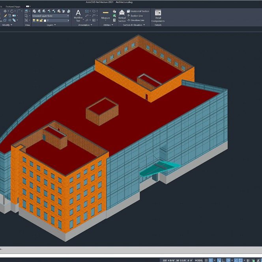This screenshot has height=262, width=262.
Task: Click the Horizontal Section button
Action: (x=138, y=11)
